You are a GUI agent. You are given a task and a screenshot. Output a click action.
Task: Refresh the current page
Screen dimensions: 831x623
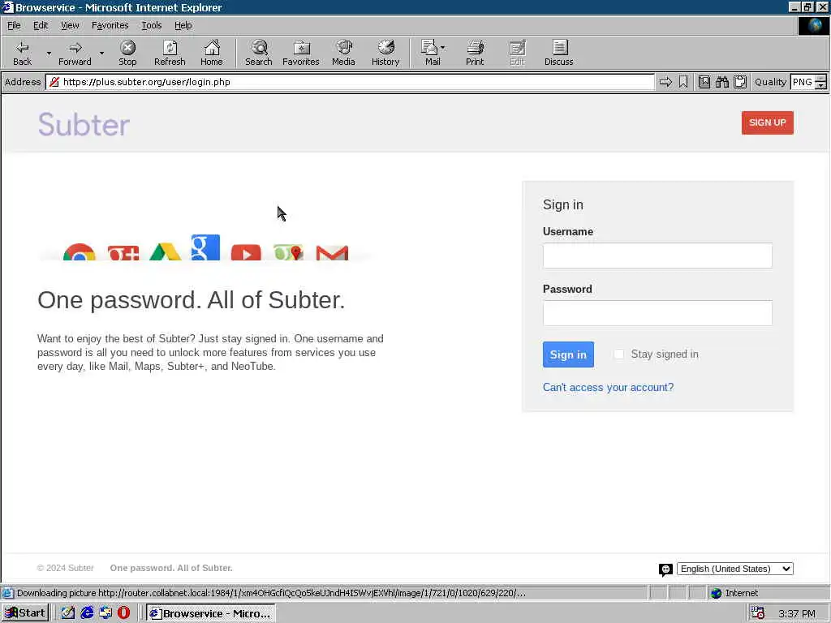click(170, 53)
